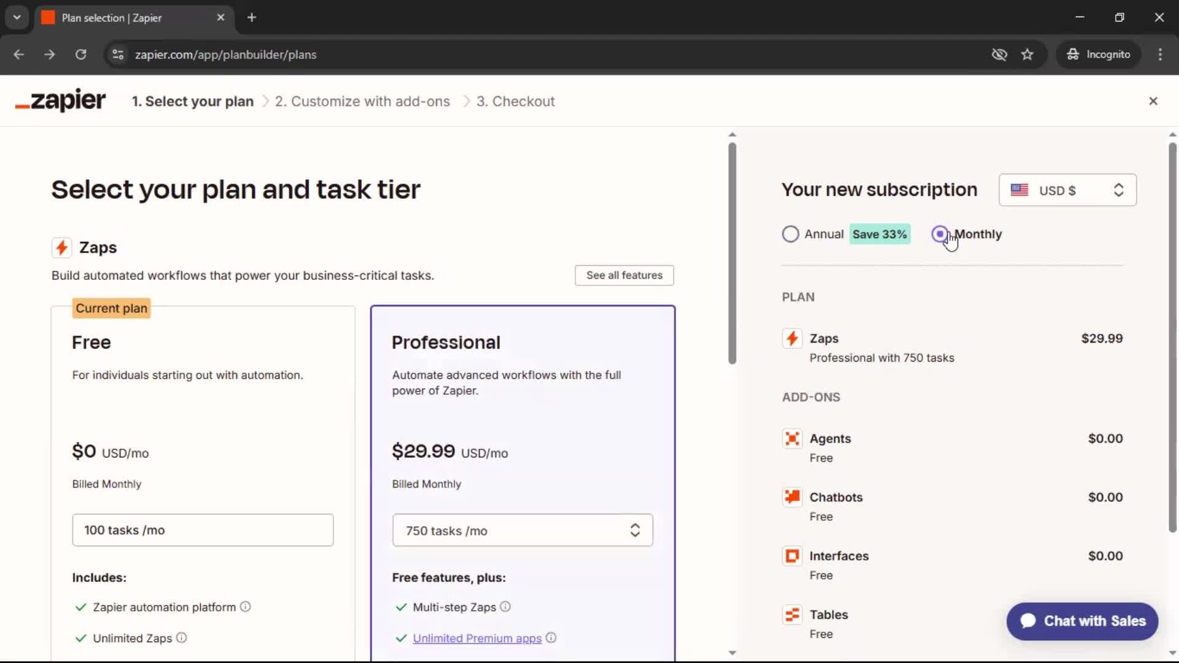
Task: Click the Interfaces add-on label
Action: point(839,556)
